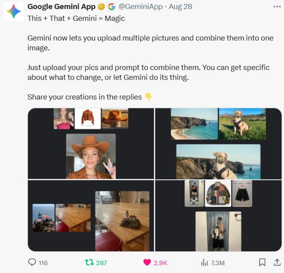This screenshot has height=273, width=284.
Task: Open the dog on cliff collage image
Action: [x=218, y=144]
